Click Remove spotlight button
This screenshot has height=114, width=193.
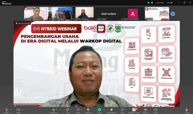(22, 23)
